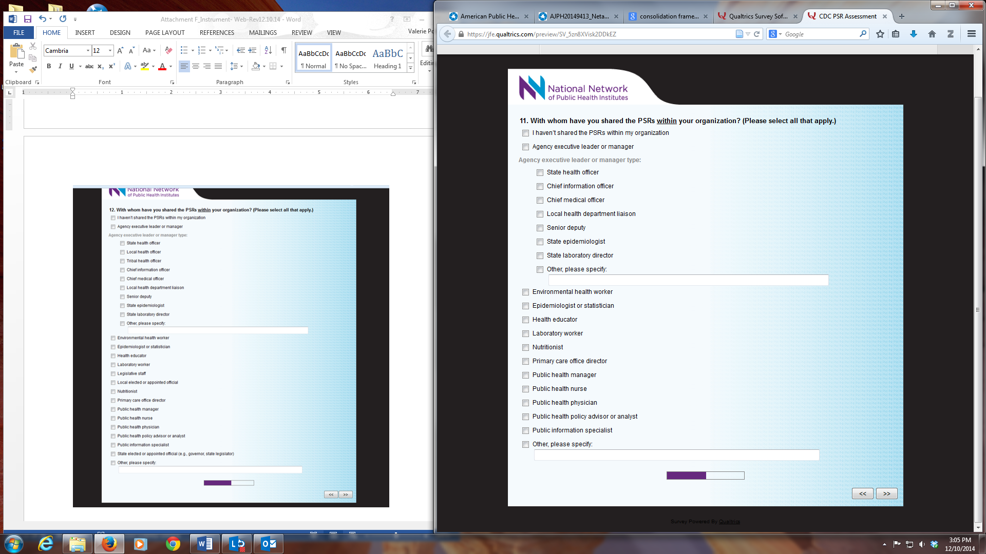Expand the Styles gallery more arrow
The image size is (986, 554).
click(x=410, y=68)
